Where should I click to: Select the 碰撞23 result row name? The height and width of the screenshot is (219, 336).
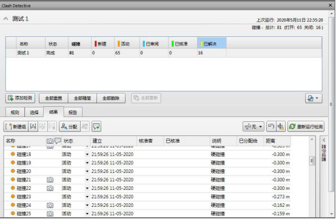tap(24, 197)
